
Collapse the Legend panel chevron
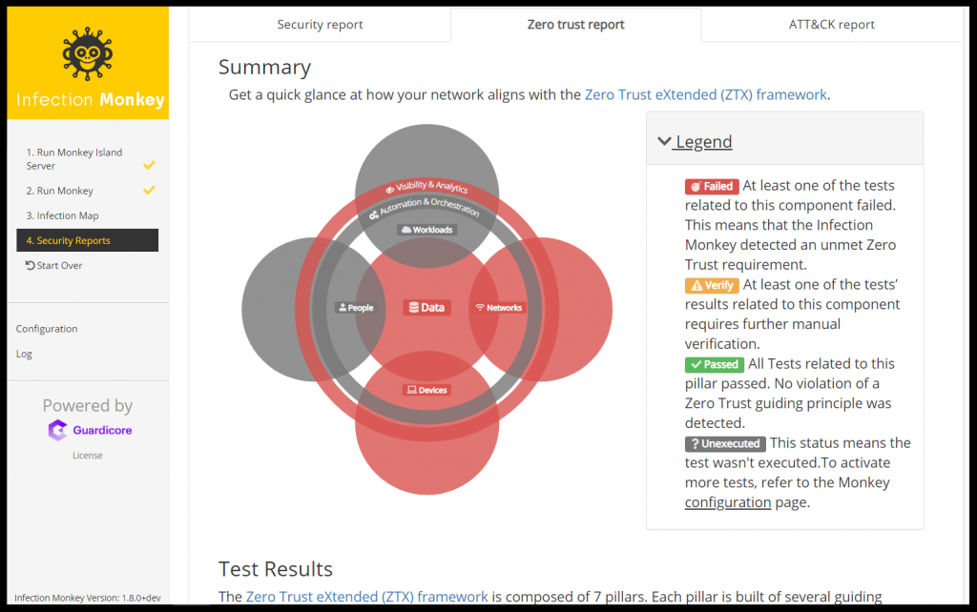664,141
